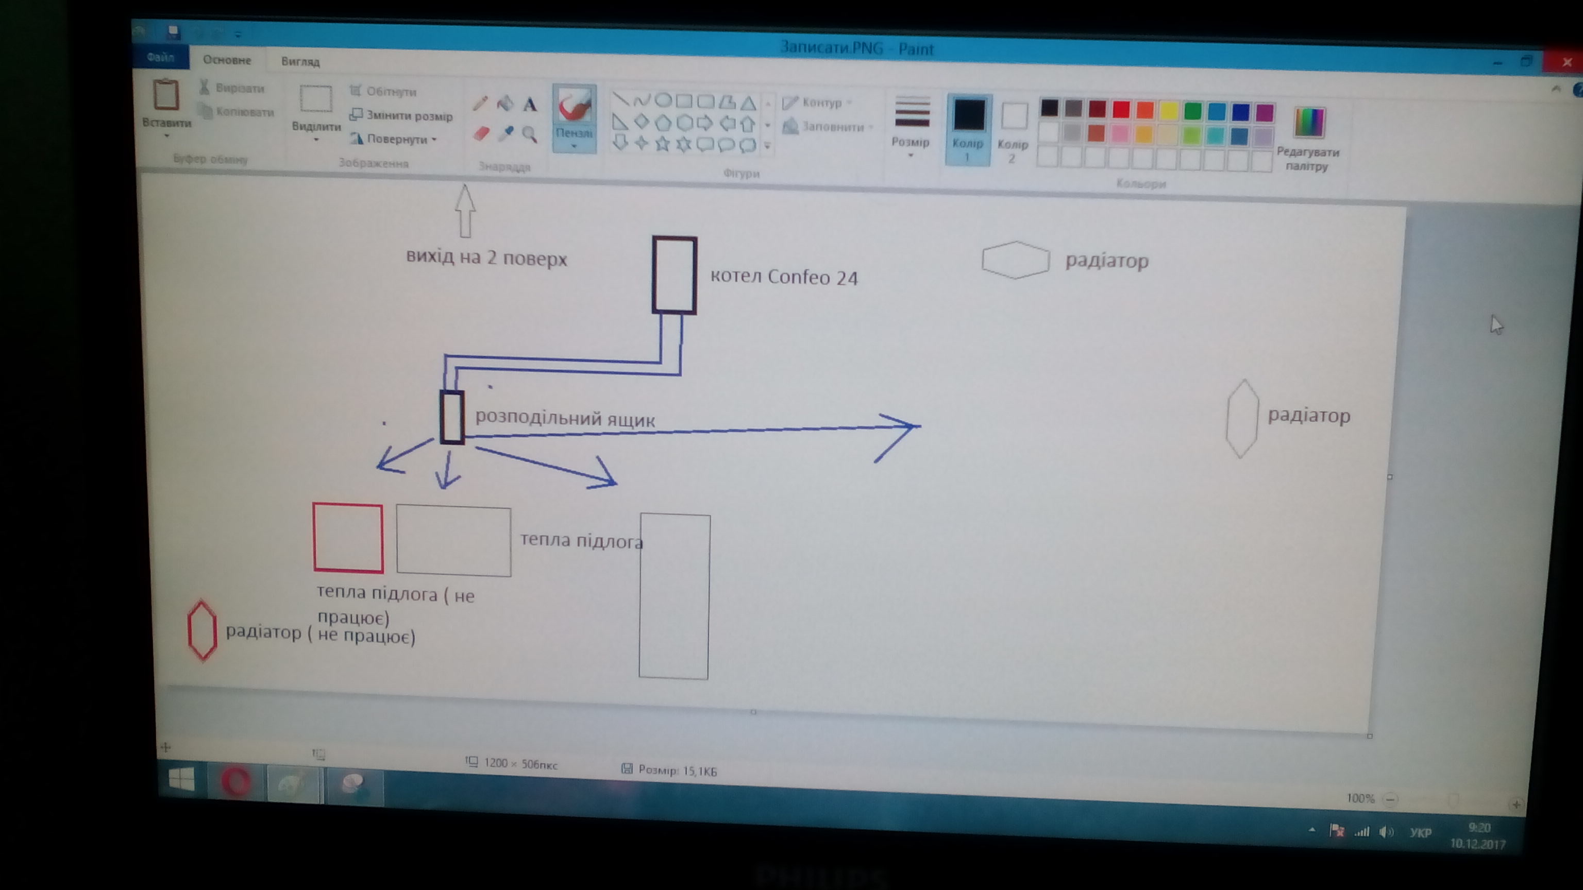Viewport: 1583px width, 890px height.
Task: Click the volume speaker tray icon
Action: 1386,832
